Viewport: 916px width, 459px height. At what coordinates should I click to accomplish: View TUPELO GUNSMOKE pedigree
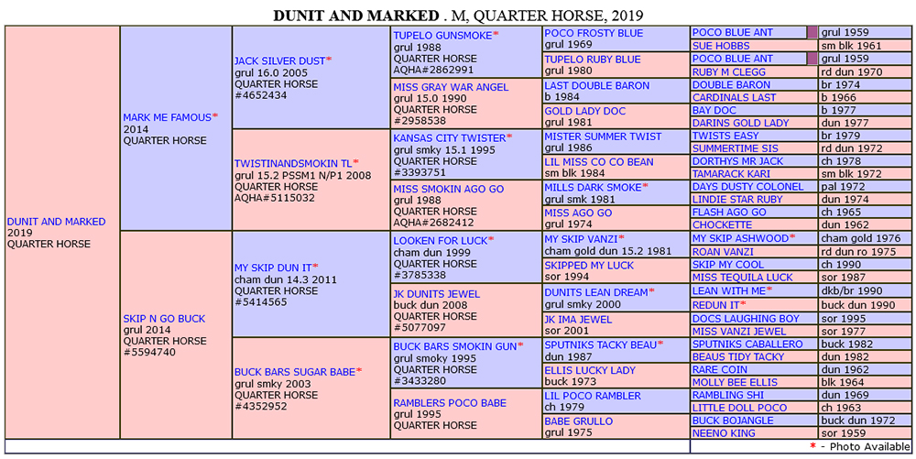click(442, 35)
